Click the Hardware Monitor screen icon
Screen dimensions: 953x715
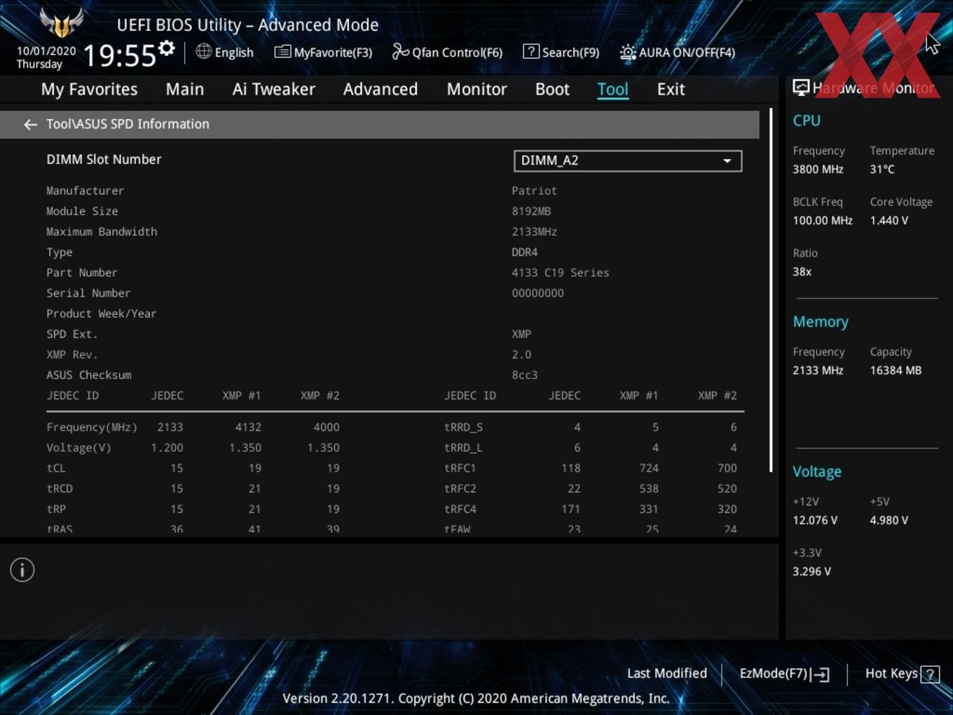(801, 88)
